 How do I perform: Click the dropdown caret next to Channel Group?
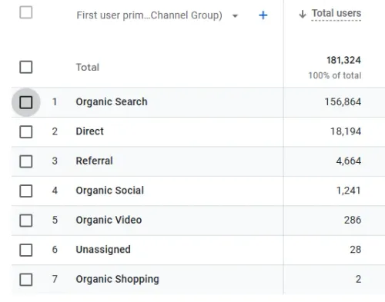[235, 16]
